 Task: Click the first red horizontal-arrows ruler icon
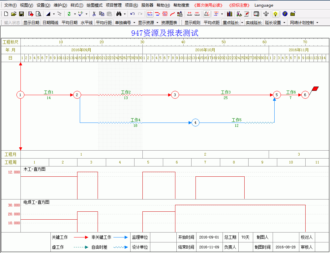[x=190, y=14]
